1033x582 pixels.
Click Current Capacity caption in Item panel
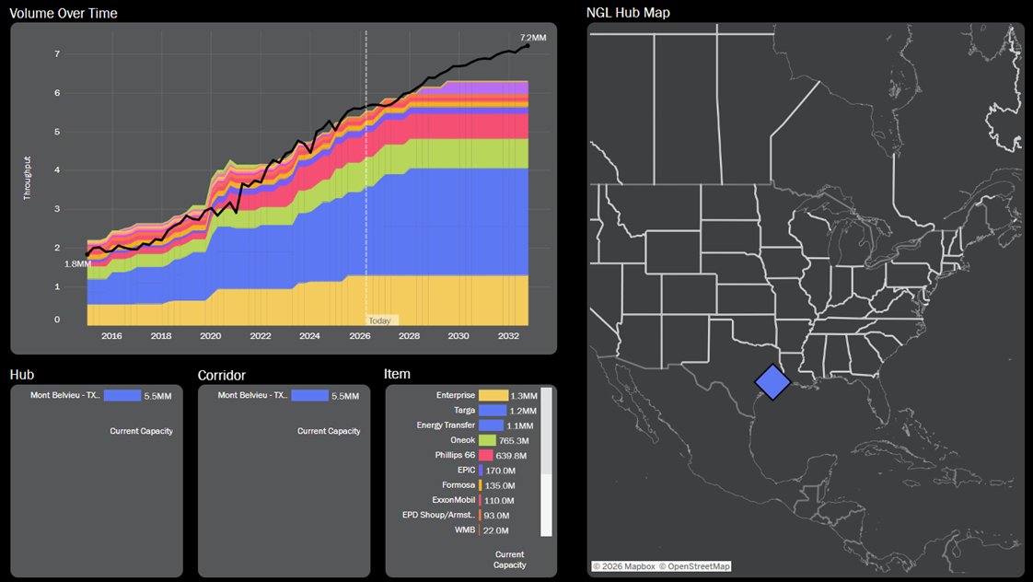[510, 560]
